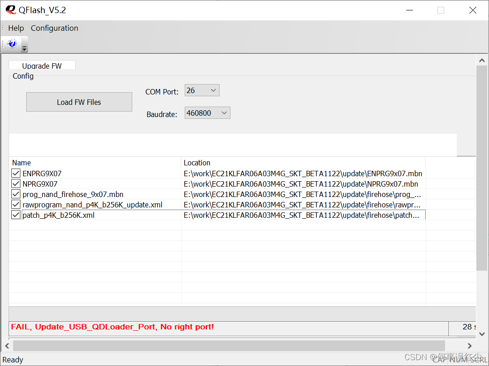
Task: Select the ENPRG9X07 row name
Action: pos(42,174)
